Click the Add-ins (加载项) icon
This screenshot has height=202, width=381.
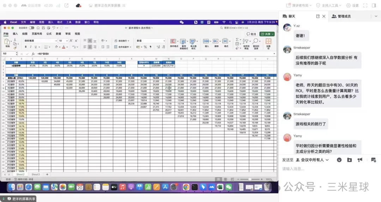268,43
